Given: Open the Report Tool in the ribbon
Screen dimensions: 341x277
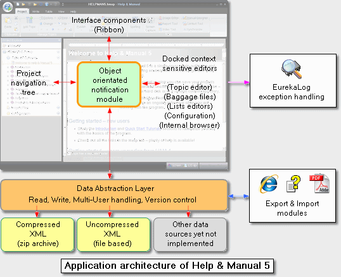Looking at the screenshot, I should [x=168, y=23].
